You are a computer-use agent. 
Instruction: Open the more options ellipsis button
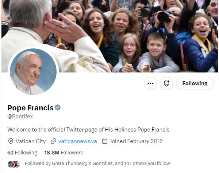click(x=150, y=83)
